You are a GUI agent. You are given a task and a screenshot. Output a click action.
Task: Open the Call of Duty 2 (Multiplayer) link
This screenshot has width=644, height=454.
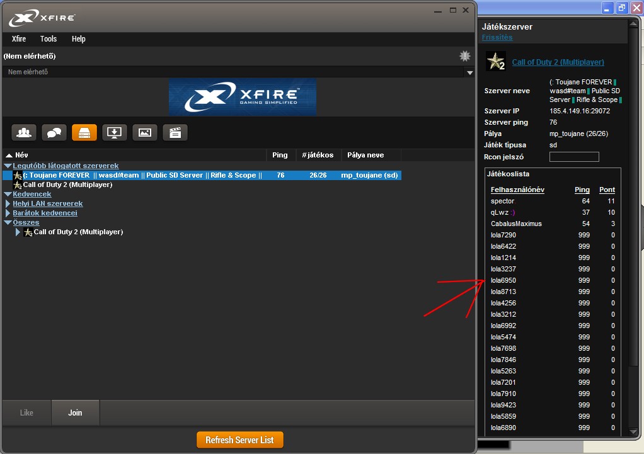(x=558, y=62)
